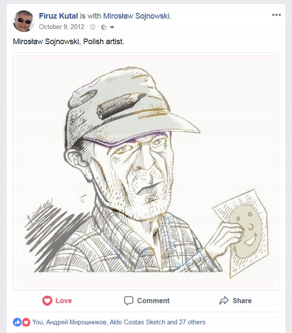Click the clock icon beside the date
292x333 pixels.
coord(92,27)
